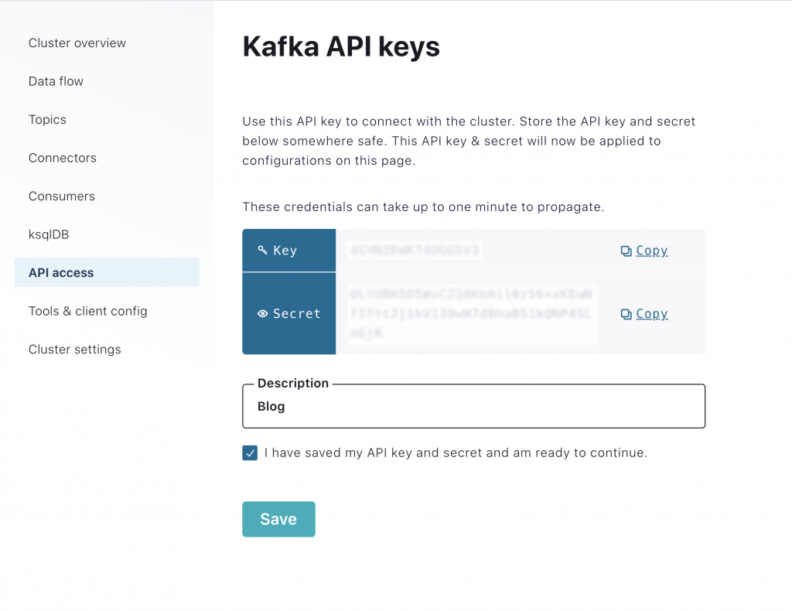Uncheck the saved API key confirmation checkbox
The height and width of the screenshot is (611, 792).
(x=250, y=452)
